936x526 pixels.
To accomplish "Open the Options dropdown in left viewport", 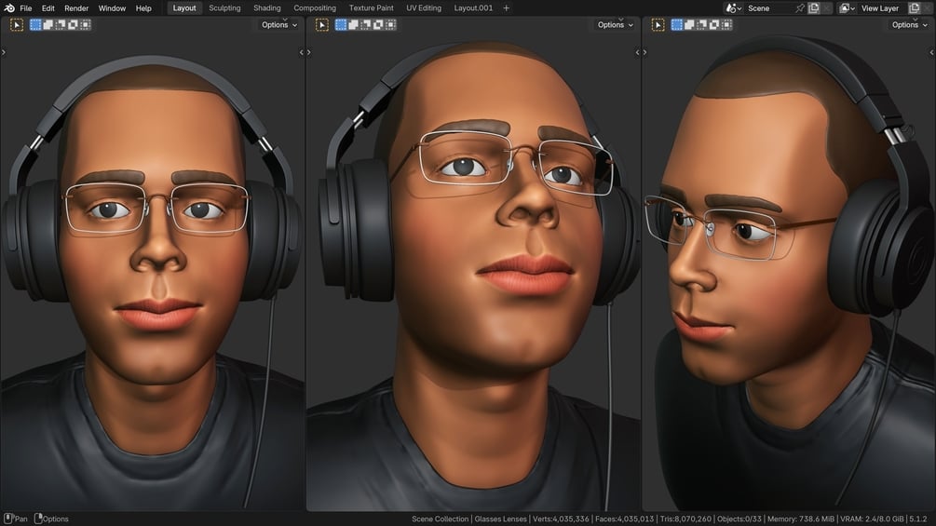I will pyautogui.click(x=279, y=25).
